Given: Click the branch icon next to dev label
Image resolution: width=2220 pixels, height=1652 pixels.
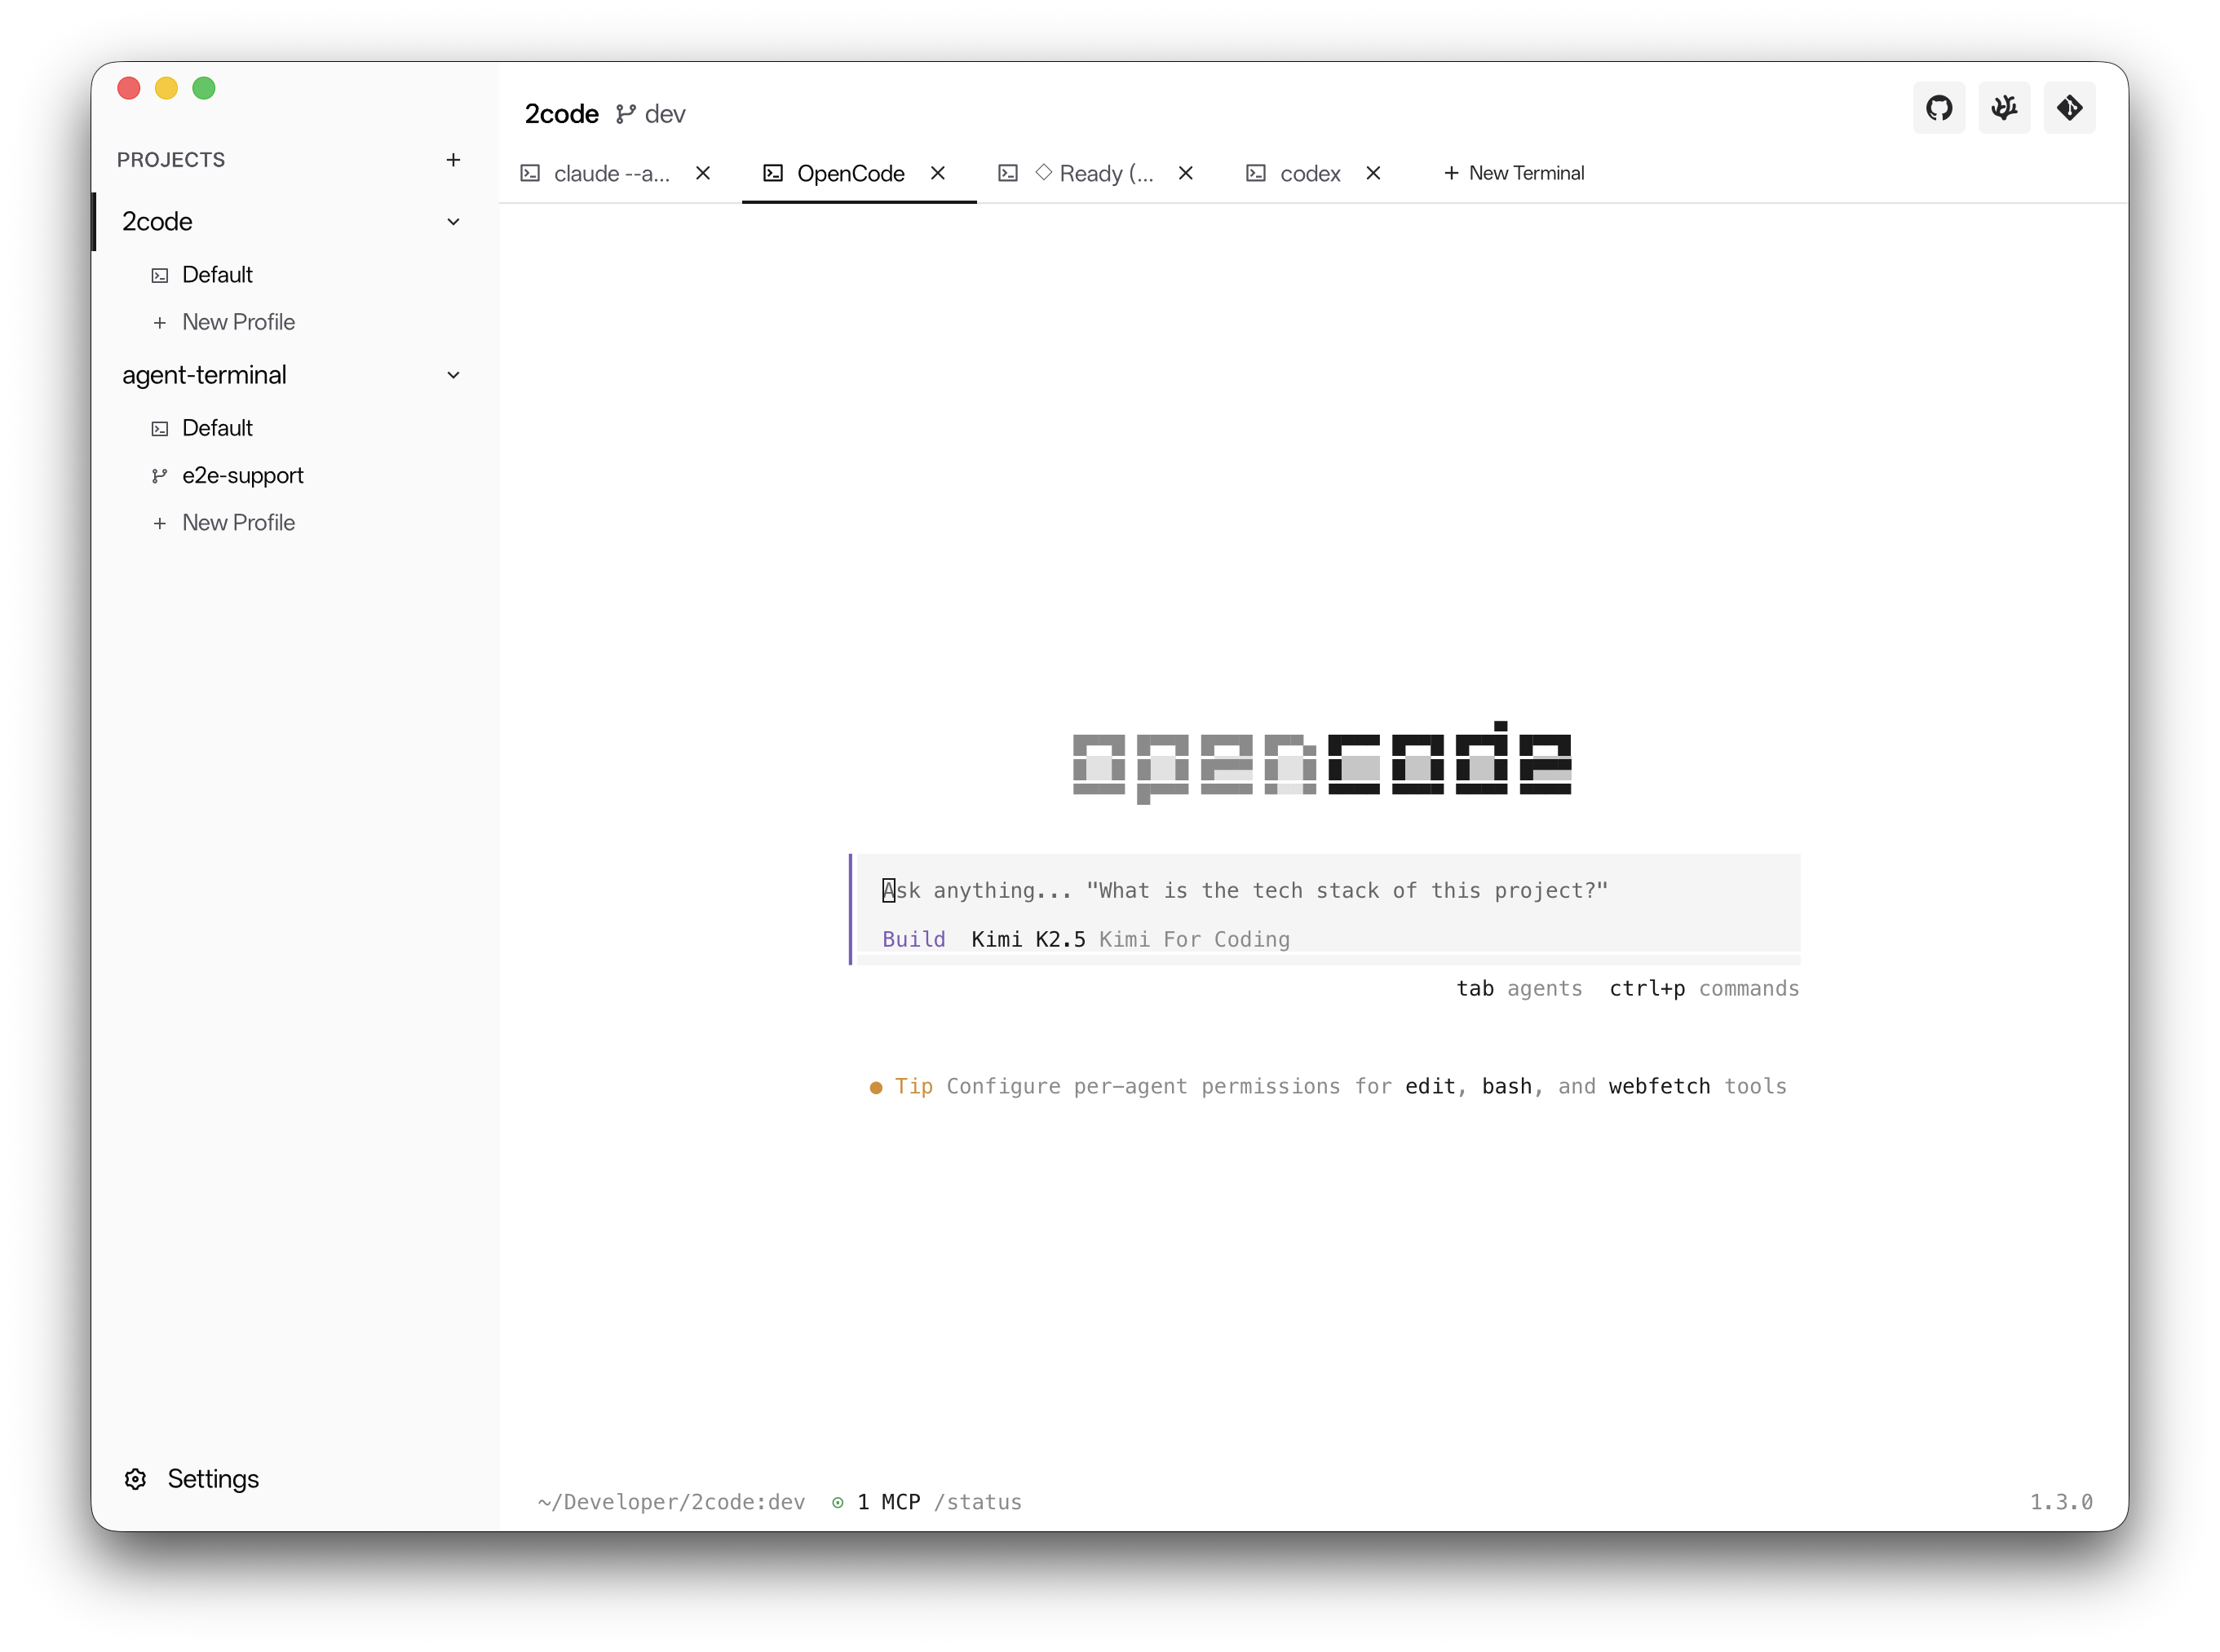Looking at the screenshot, I should pyautogui.click(x=625, y=113).
